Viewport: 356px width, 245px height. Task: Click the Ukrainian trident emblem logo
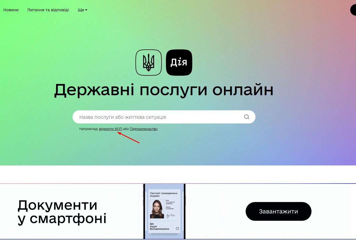[x=149, y=62]
